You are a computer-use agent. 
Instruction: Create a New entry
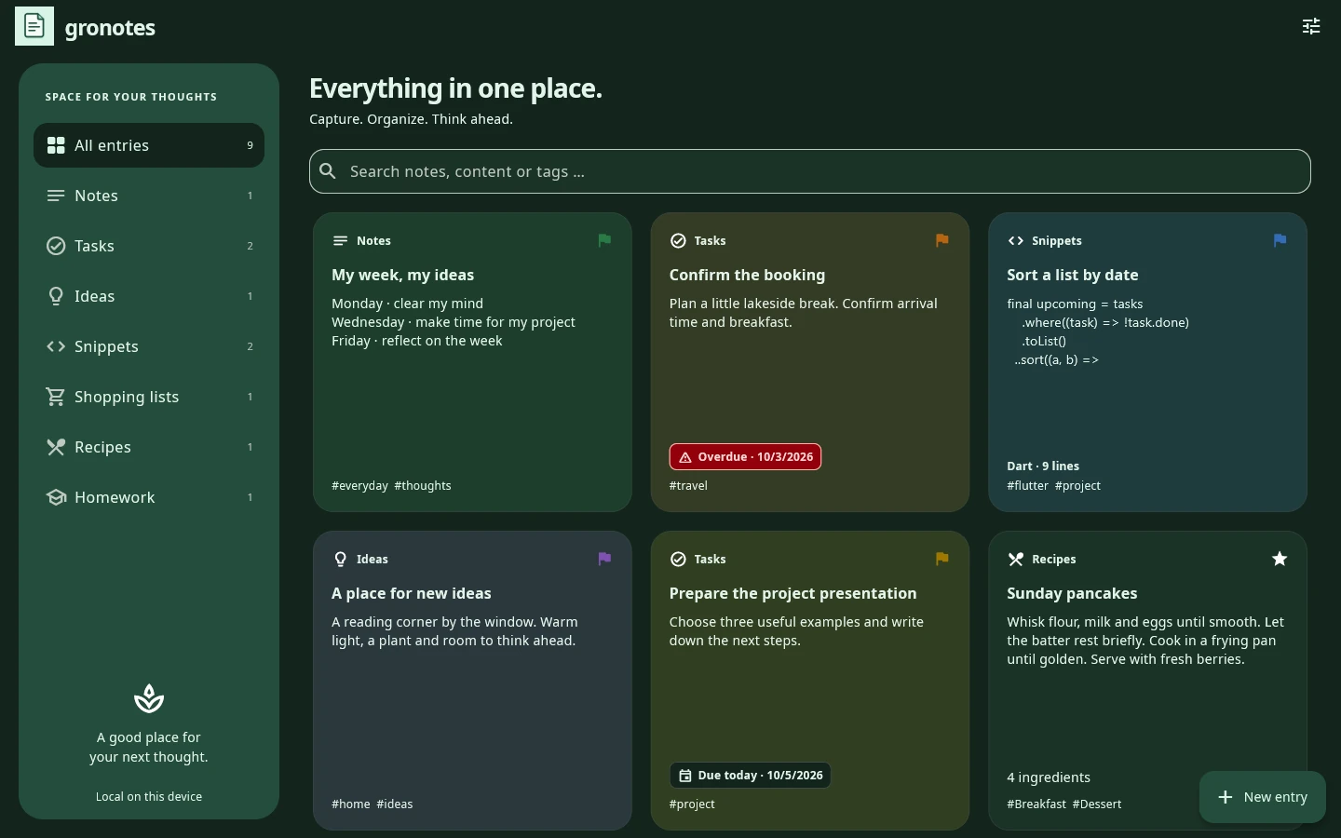point(1262,797)
